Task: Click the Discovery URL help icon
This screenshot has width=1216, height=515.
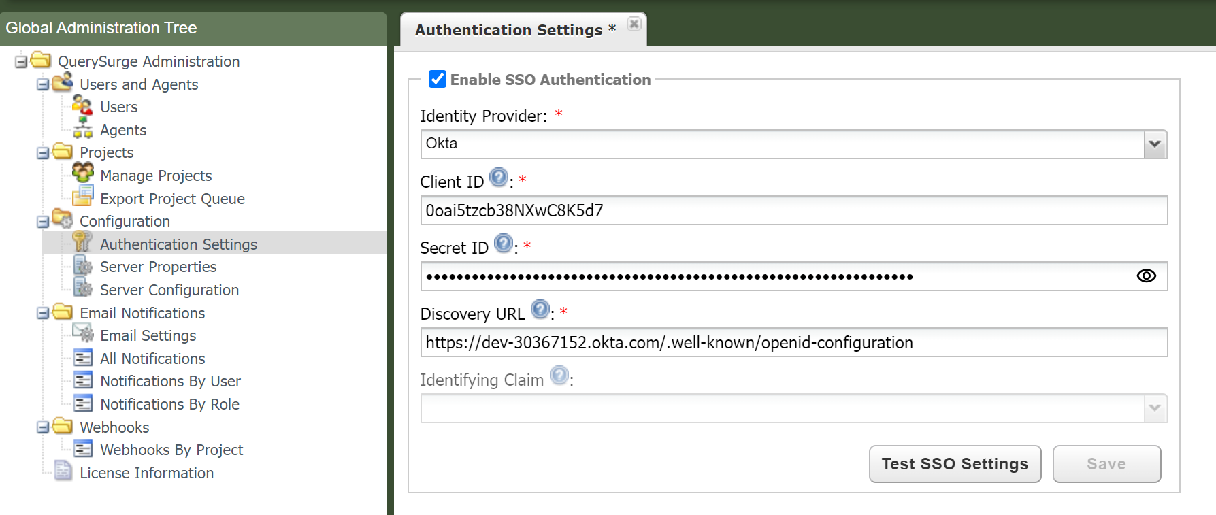Action: pyautogui.click(x=540, y=310)
